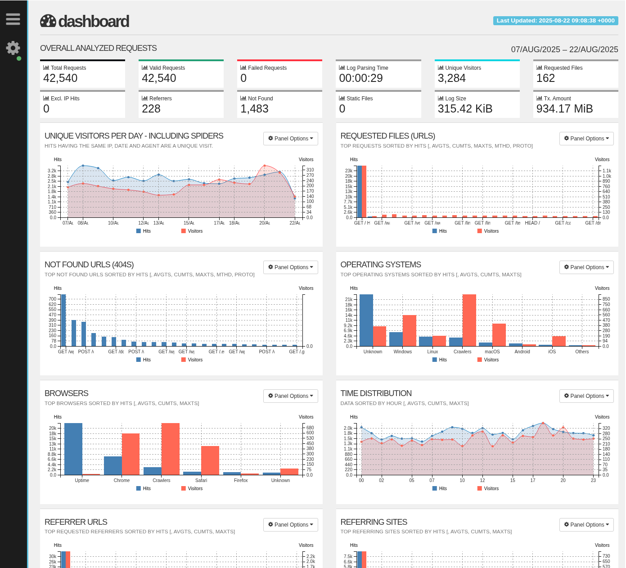Click the Last Updated timestamp badge
Viewport: 626px width, 568px height.
(555, 21)
